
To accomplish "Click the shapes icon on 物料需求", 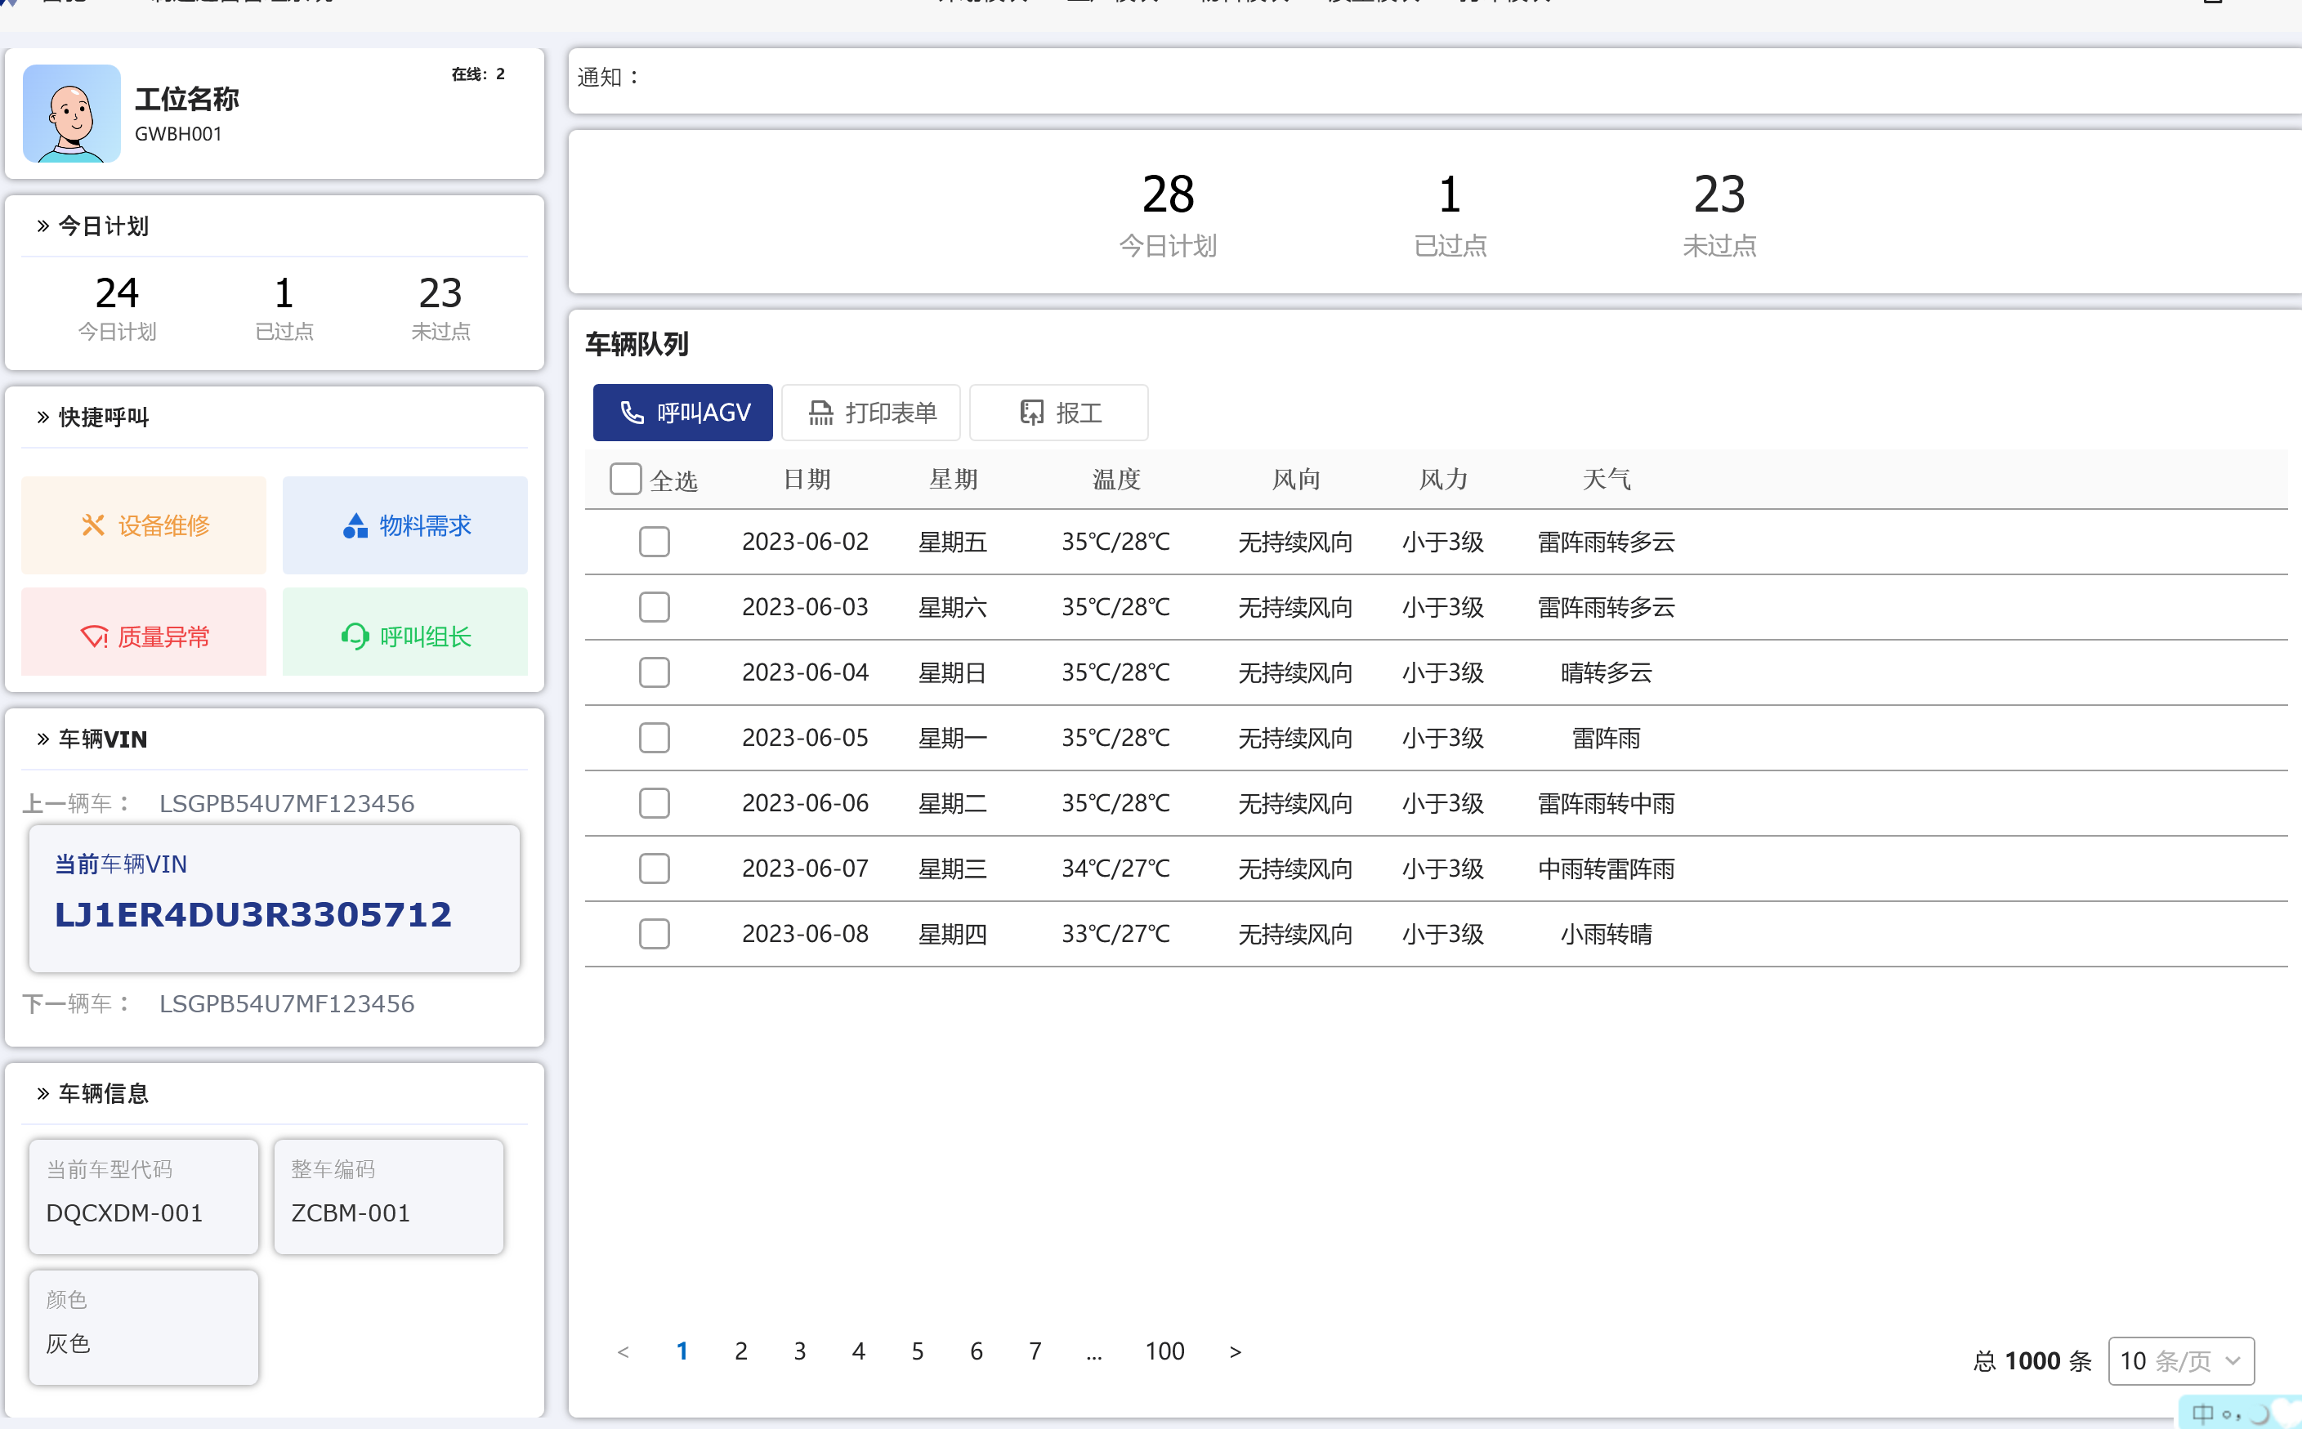I will [355, 525].
